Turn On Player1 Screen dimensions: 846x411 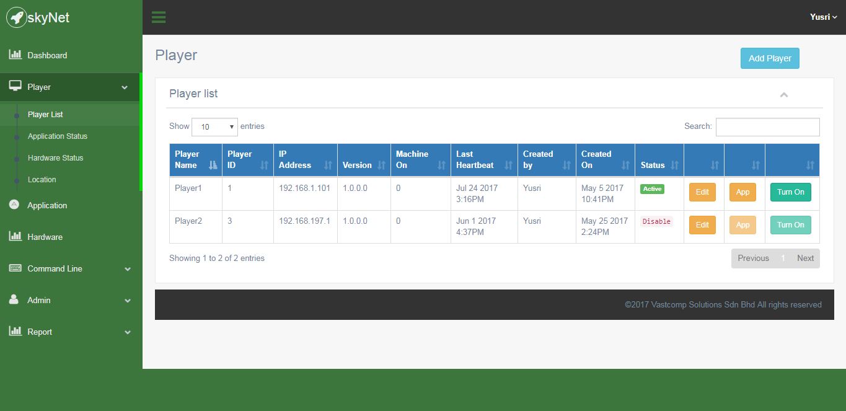(x=790, y=192)
